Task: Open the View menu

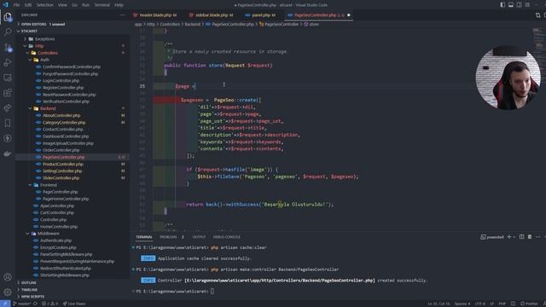Action: (62, 5)
